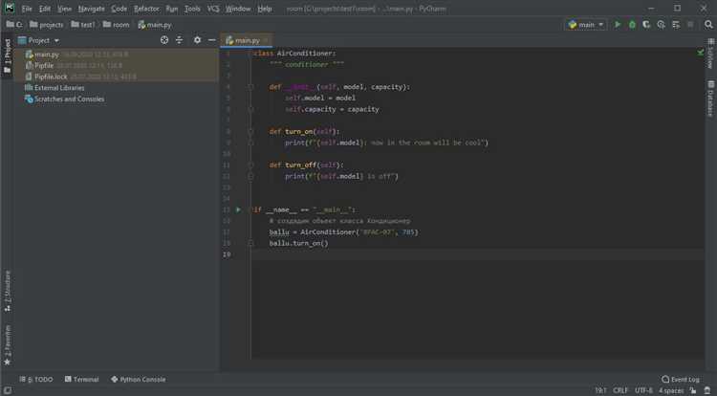Fold the AirConditioner class in gutter
Image resolution: width=717 pixels, height=396 pixels.
tap(250, 53)
